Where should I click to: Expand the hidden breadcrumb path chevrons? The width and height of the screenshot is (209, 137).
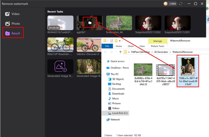click(129, 52)
